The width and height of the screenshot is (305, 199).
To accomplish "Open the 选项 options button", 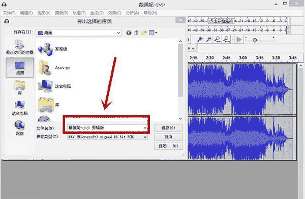I will pyautogui.click(x=168, y=146).
